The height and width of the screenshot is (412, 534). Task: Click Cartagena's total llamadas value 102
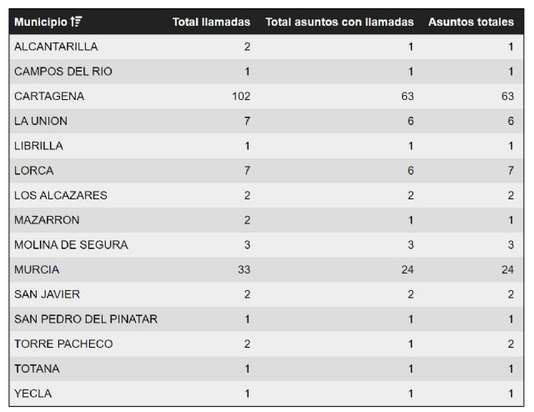tap(240, 96)
